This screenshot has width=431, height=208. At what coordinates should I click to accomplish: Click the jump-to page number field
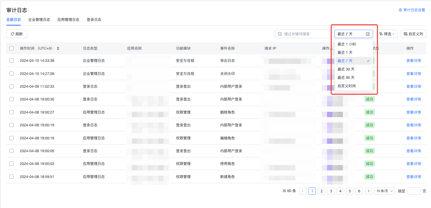tap(414, 191)
